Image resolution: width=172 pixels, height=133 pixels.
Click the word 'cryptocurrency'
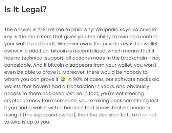(22, 101)
